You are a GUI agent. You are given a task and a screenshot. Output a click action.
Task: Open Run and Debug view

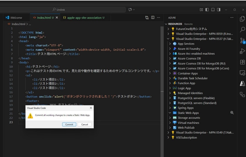click(x=242, y=51)
